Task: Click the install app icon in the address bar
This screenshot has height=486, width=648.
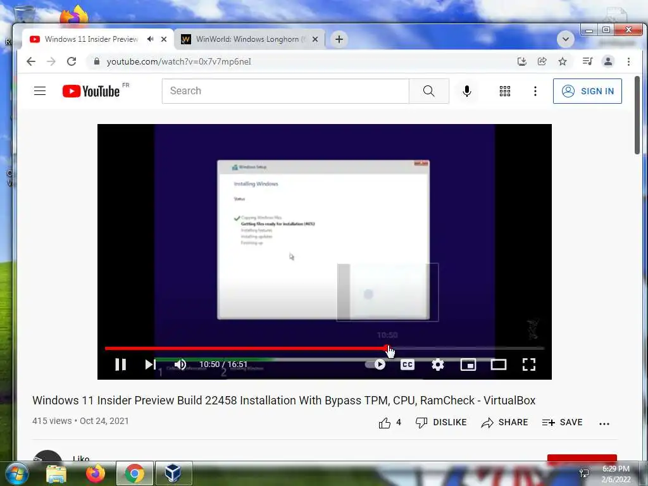Action: coord(522,61)
